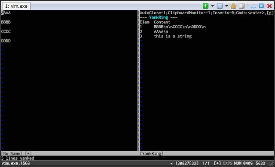Click the active console number icon

(220, 6)
